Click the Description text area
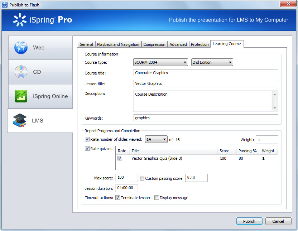Screen dimensions: 298x231 [x=203, y=101]
